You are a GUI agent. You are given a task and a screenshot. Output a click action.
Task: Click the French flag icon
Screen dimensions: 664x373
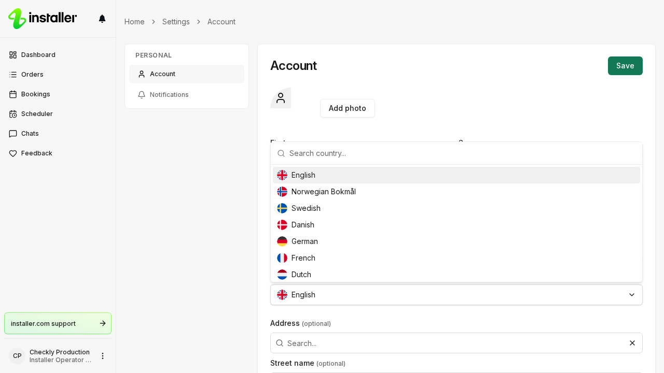point(282,258)
